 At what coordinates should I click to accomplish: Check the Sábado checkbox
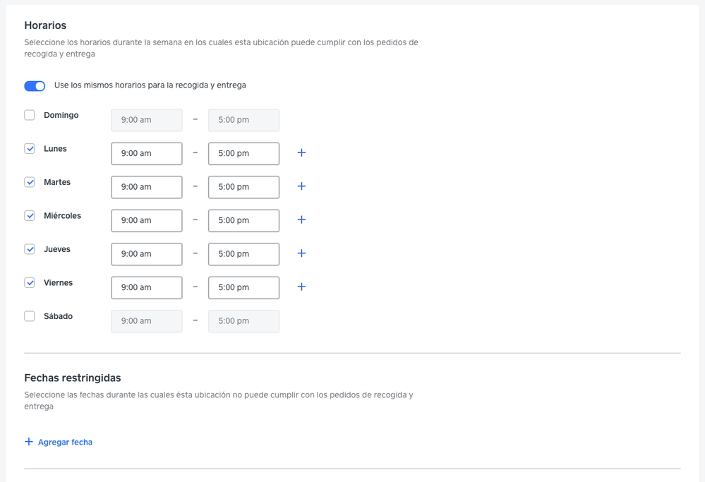coord(30,316)
